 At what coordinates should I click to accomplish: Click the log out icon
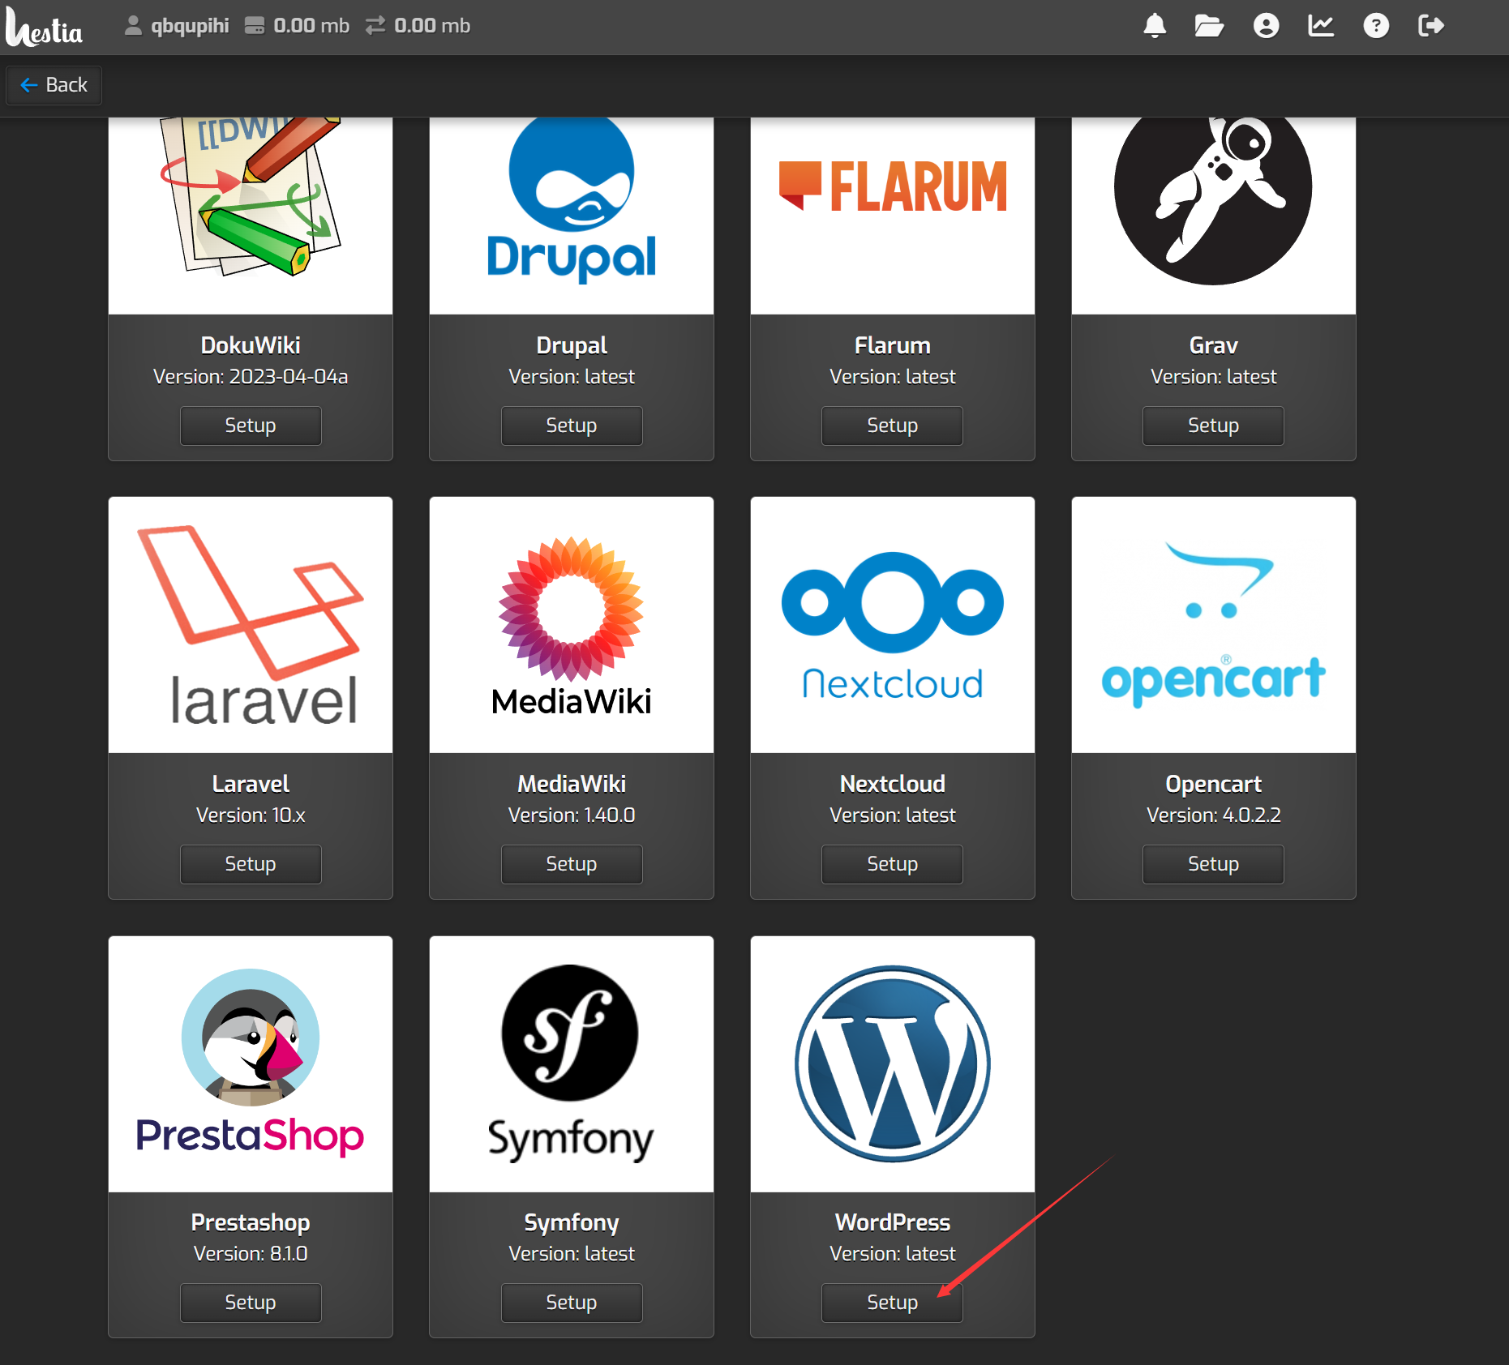(1431, 26)
